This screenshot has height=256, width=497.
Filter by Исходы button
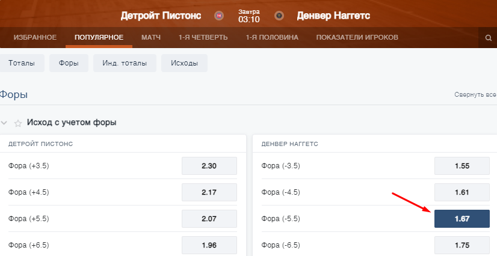point(185,63)
